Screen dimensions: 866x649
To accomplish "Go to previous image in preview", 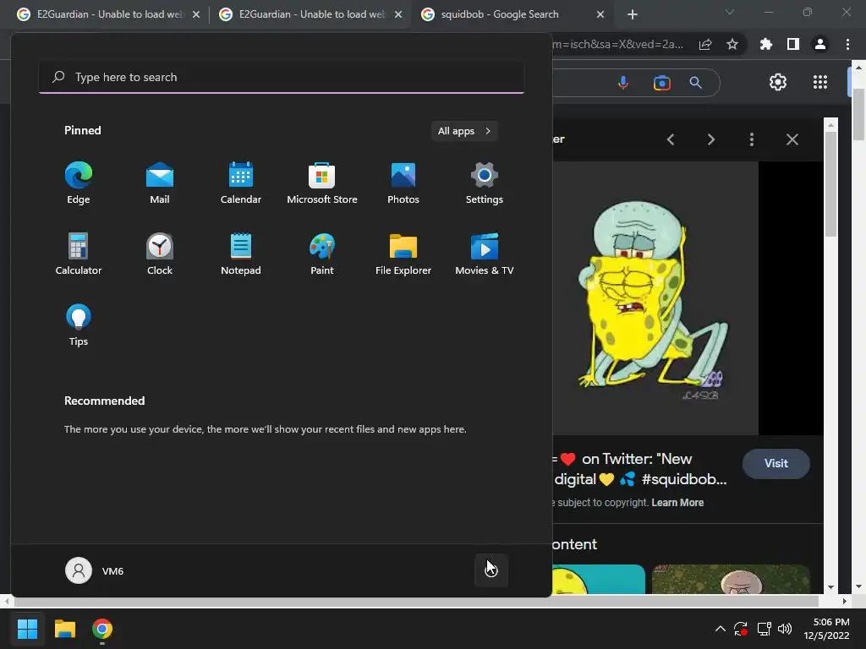I will (671, 139).
